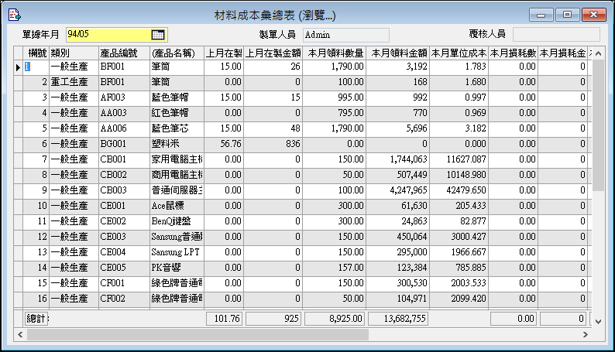Click the 本月單位成本 column header
Screen dimensions: 615x352
point(459,53)
